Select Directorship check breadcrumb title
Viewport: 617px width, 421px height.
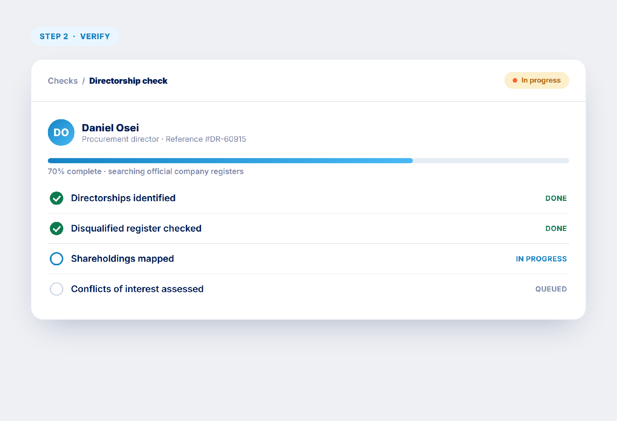128,81
